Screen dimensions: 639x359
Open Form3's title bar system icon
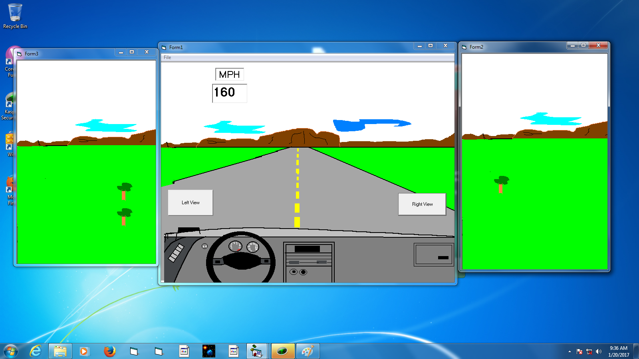pyautogui.click(x=19, y=54)
